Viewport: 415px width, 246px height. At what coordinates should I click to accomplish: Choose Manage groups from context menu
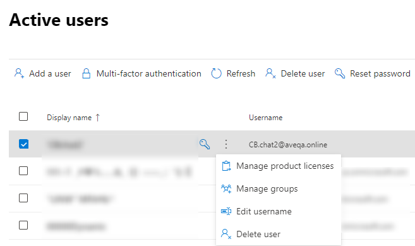279,188
